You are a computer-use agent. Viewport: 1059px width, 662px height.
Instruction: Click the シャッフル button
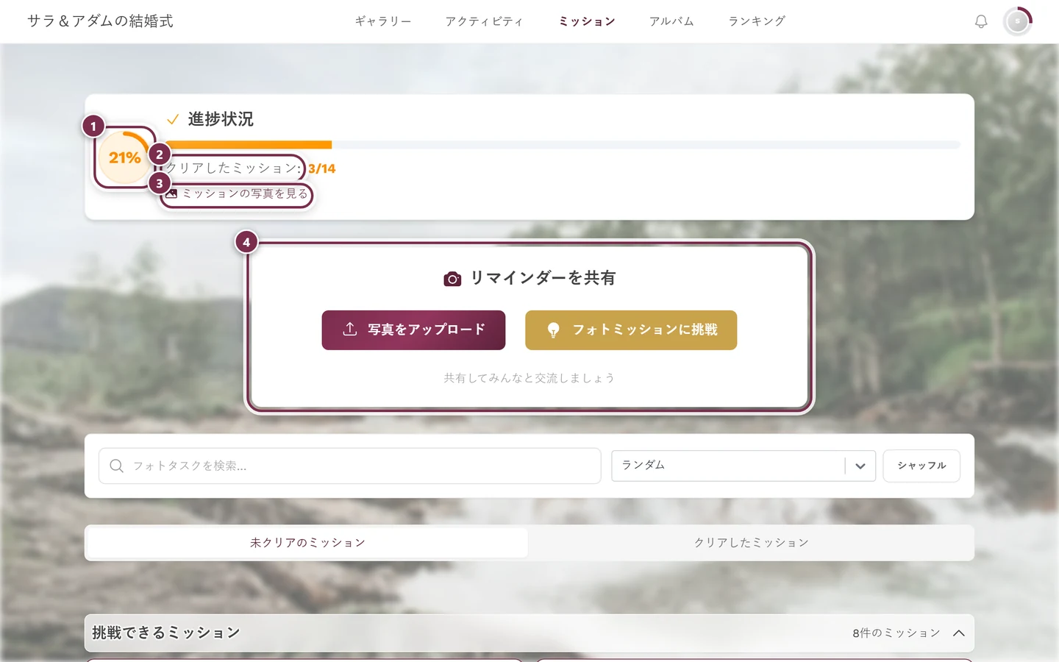tap(921, 466)
